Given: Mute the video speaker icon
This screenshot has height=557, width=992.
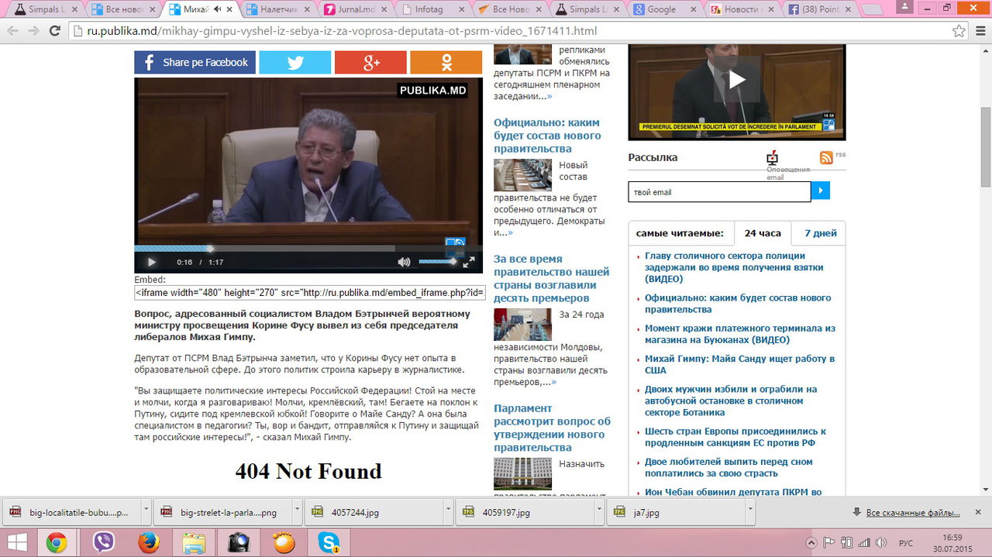Looking at the screenshot, I should click(x=404, y=263).
